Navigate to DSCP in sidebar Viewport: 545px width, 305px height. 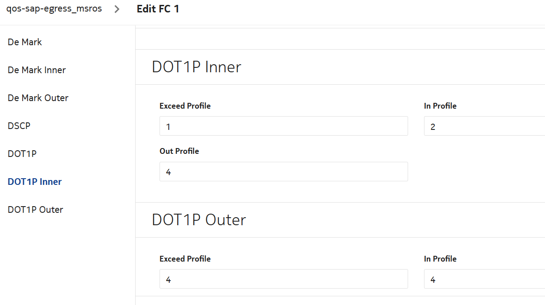[19, 126]
